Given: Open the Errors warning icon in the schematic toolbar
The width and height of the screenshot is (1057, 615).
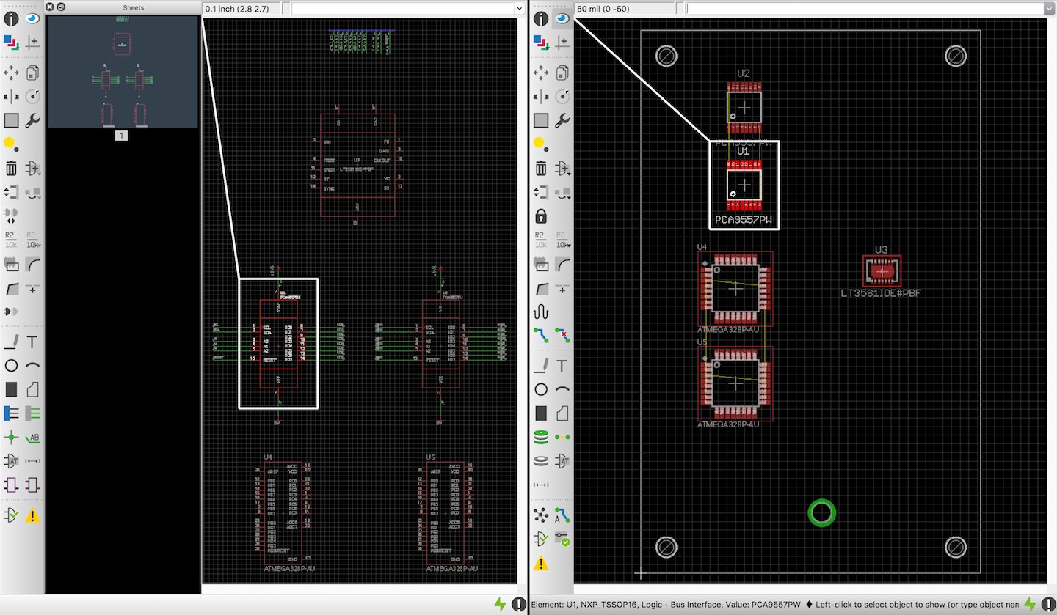Looking at the screenshot, I should pyautogui.click(x=32, y=515).
